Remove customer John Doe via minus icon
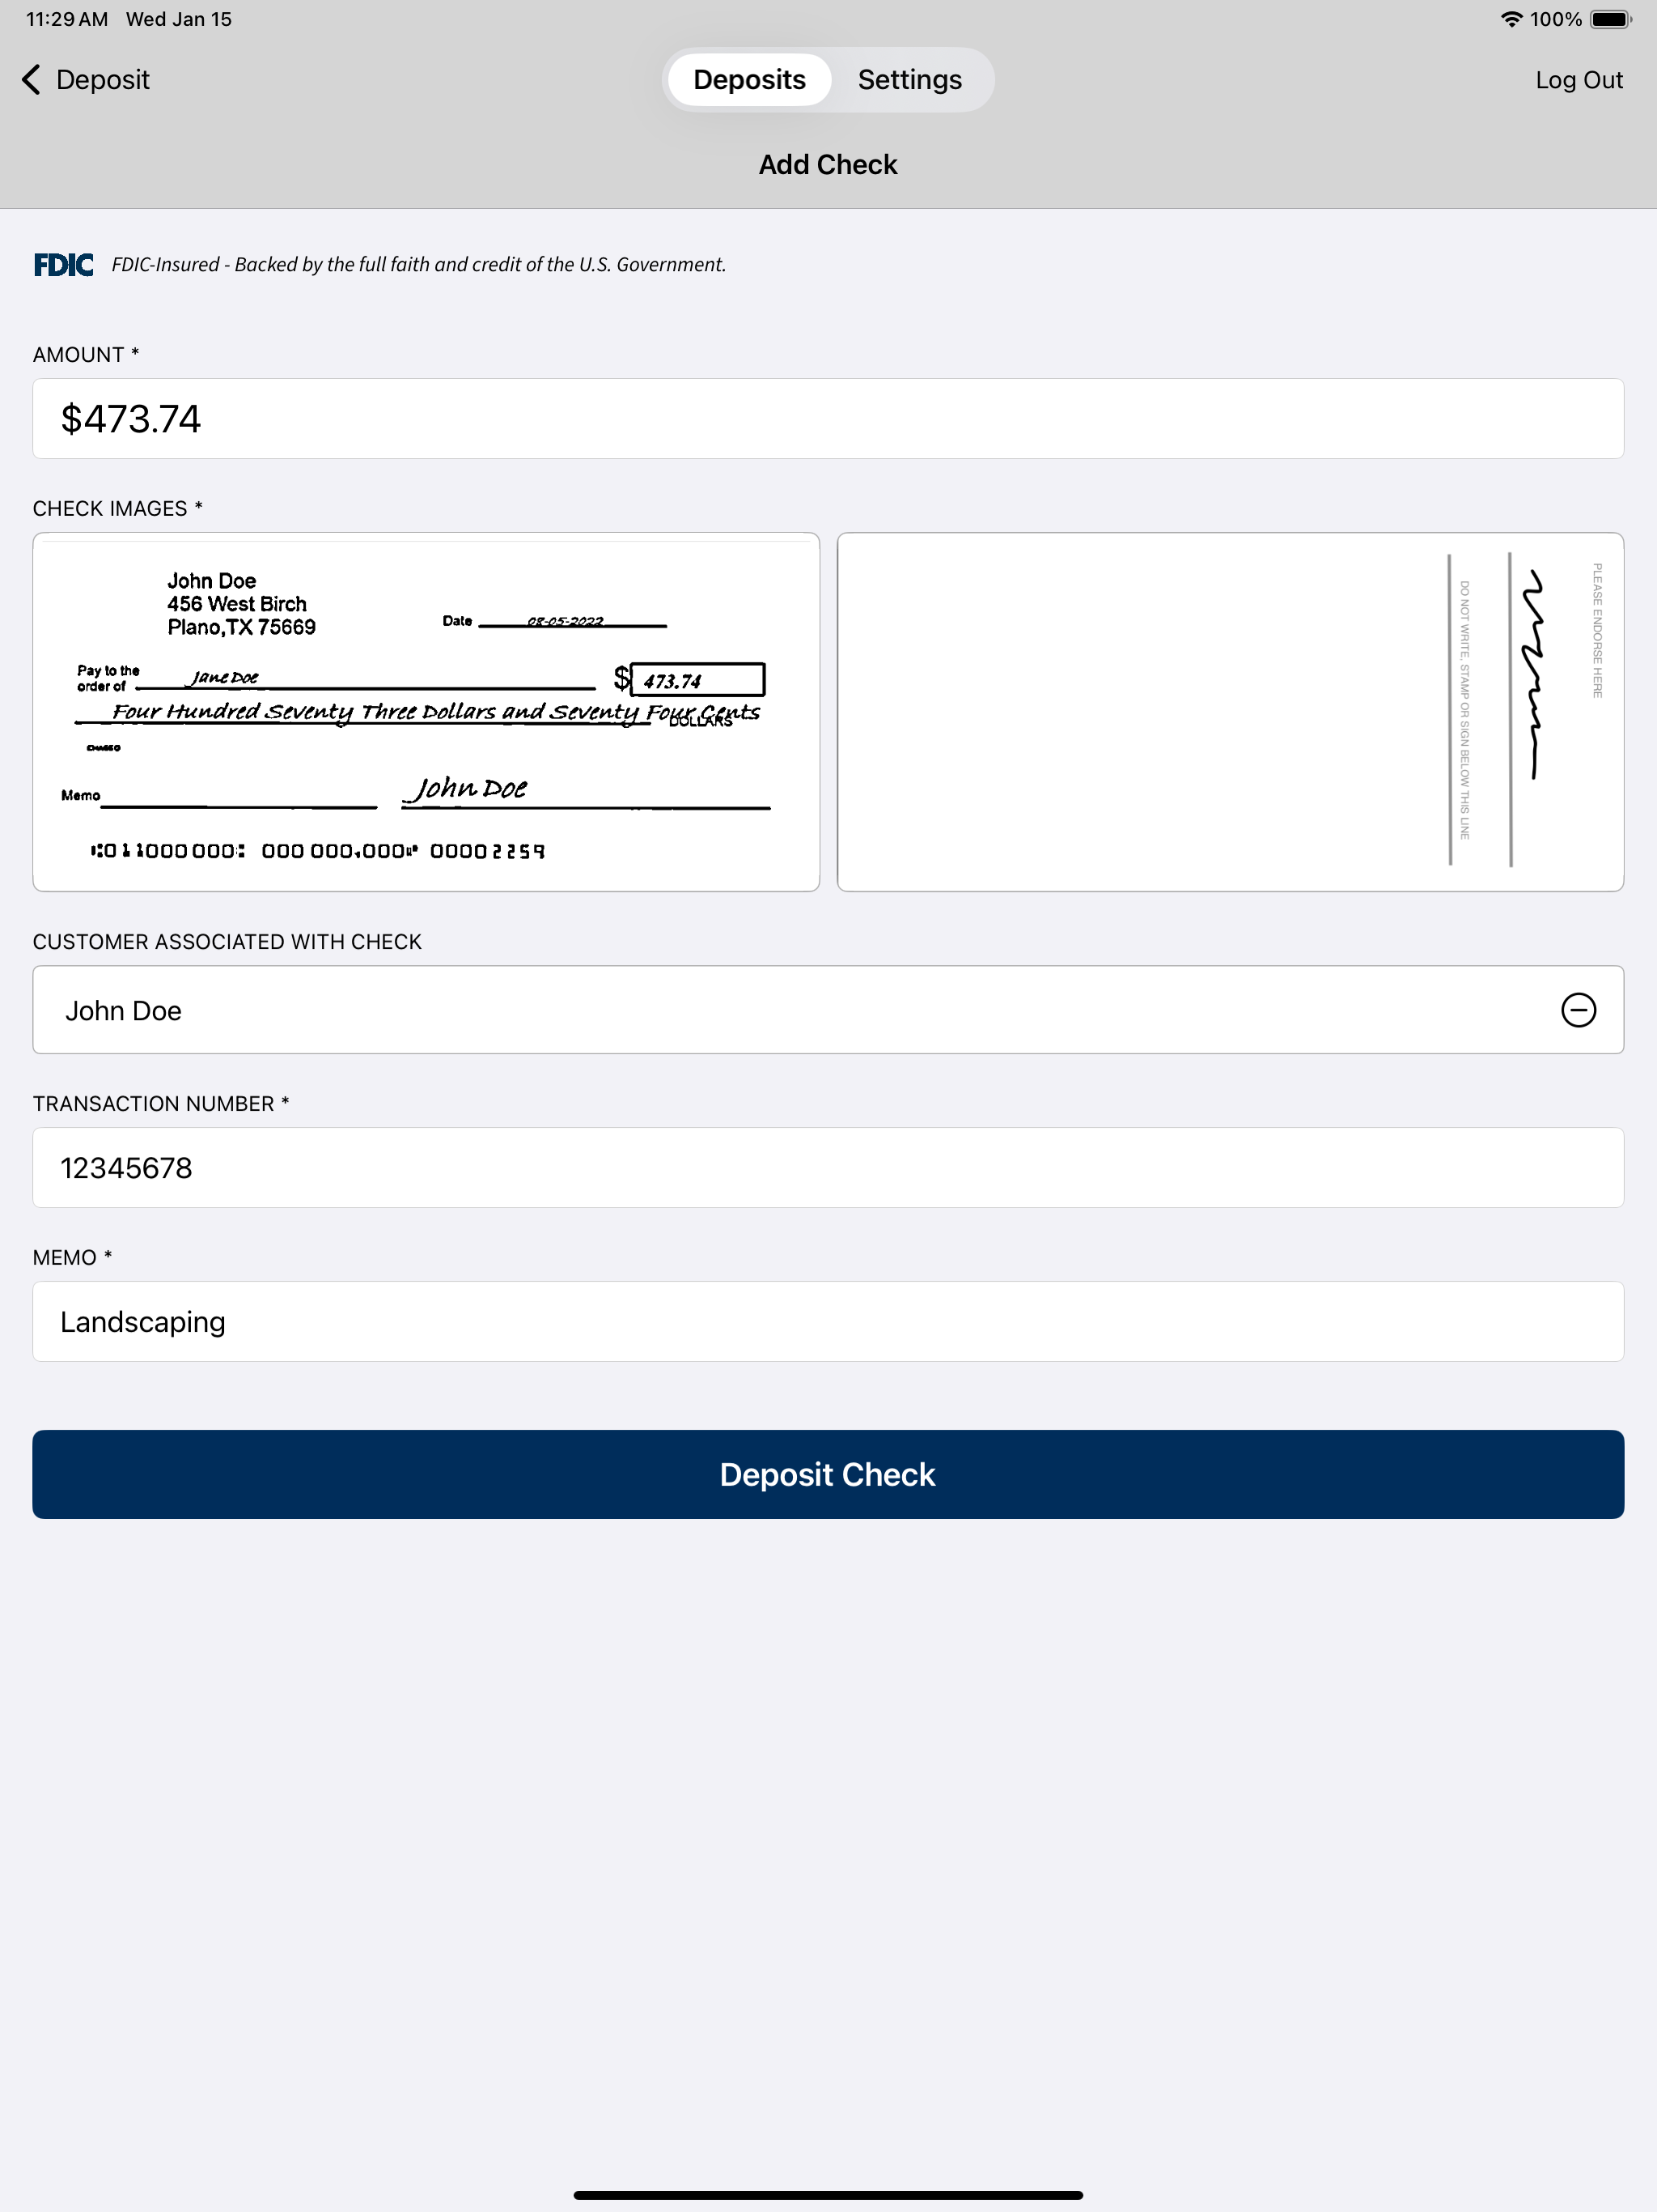 tap(1578, 1010)
